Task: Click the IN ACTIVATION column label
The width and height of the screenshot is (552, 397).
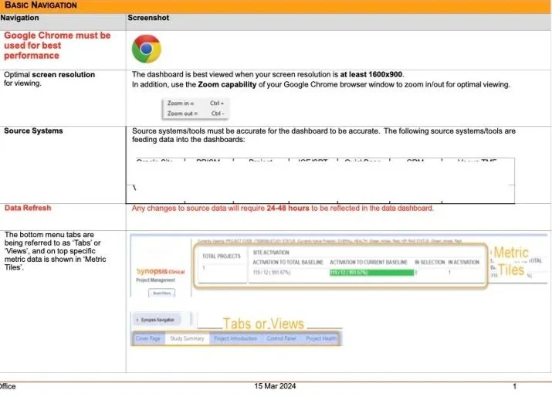Action: [x=463, y=262]
